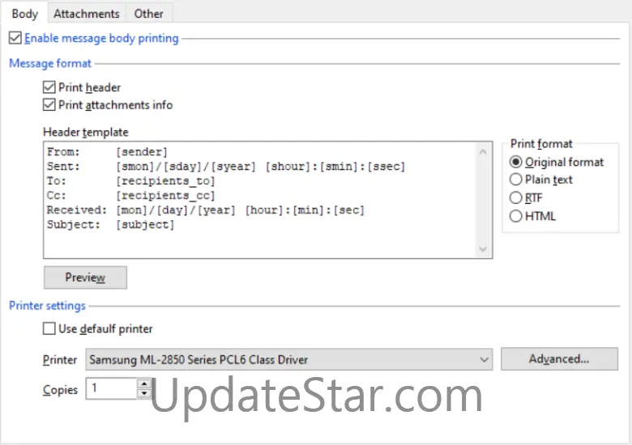This screenshot has width=632, height=445.
Task: Click the 'Sent:' line label
Action: point(63,167)
